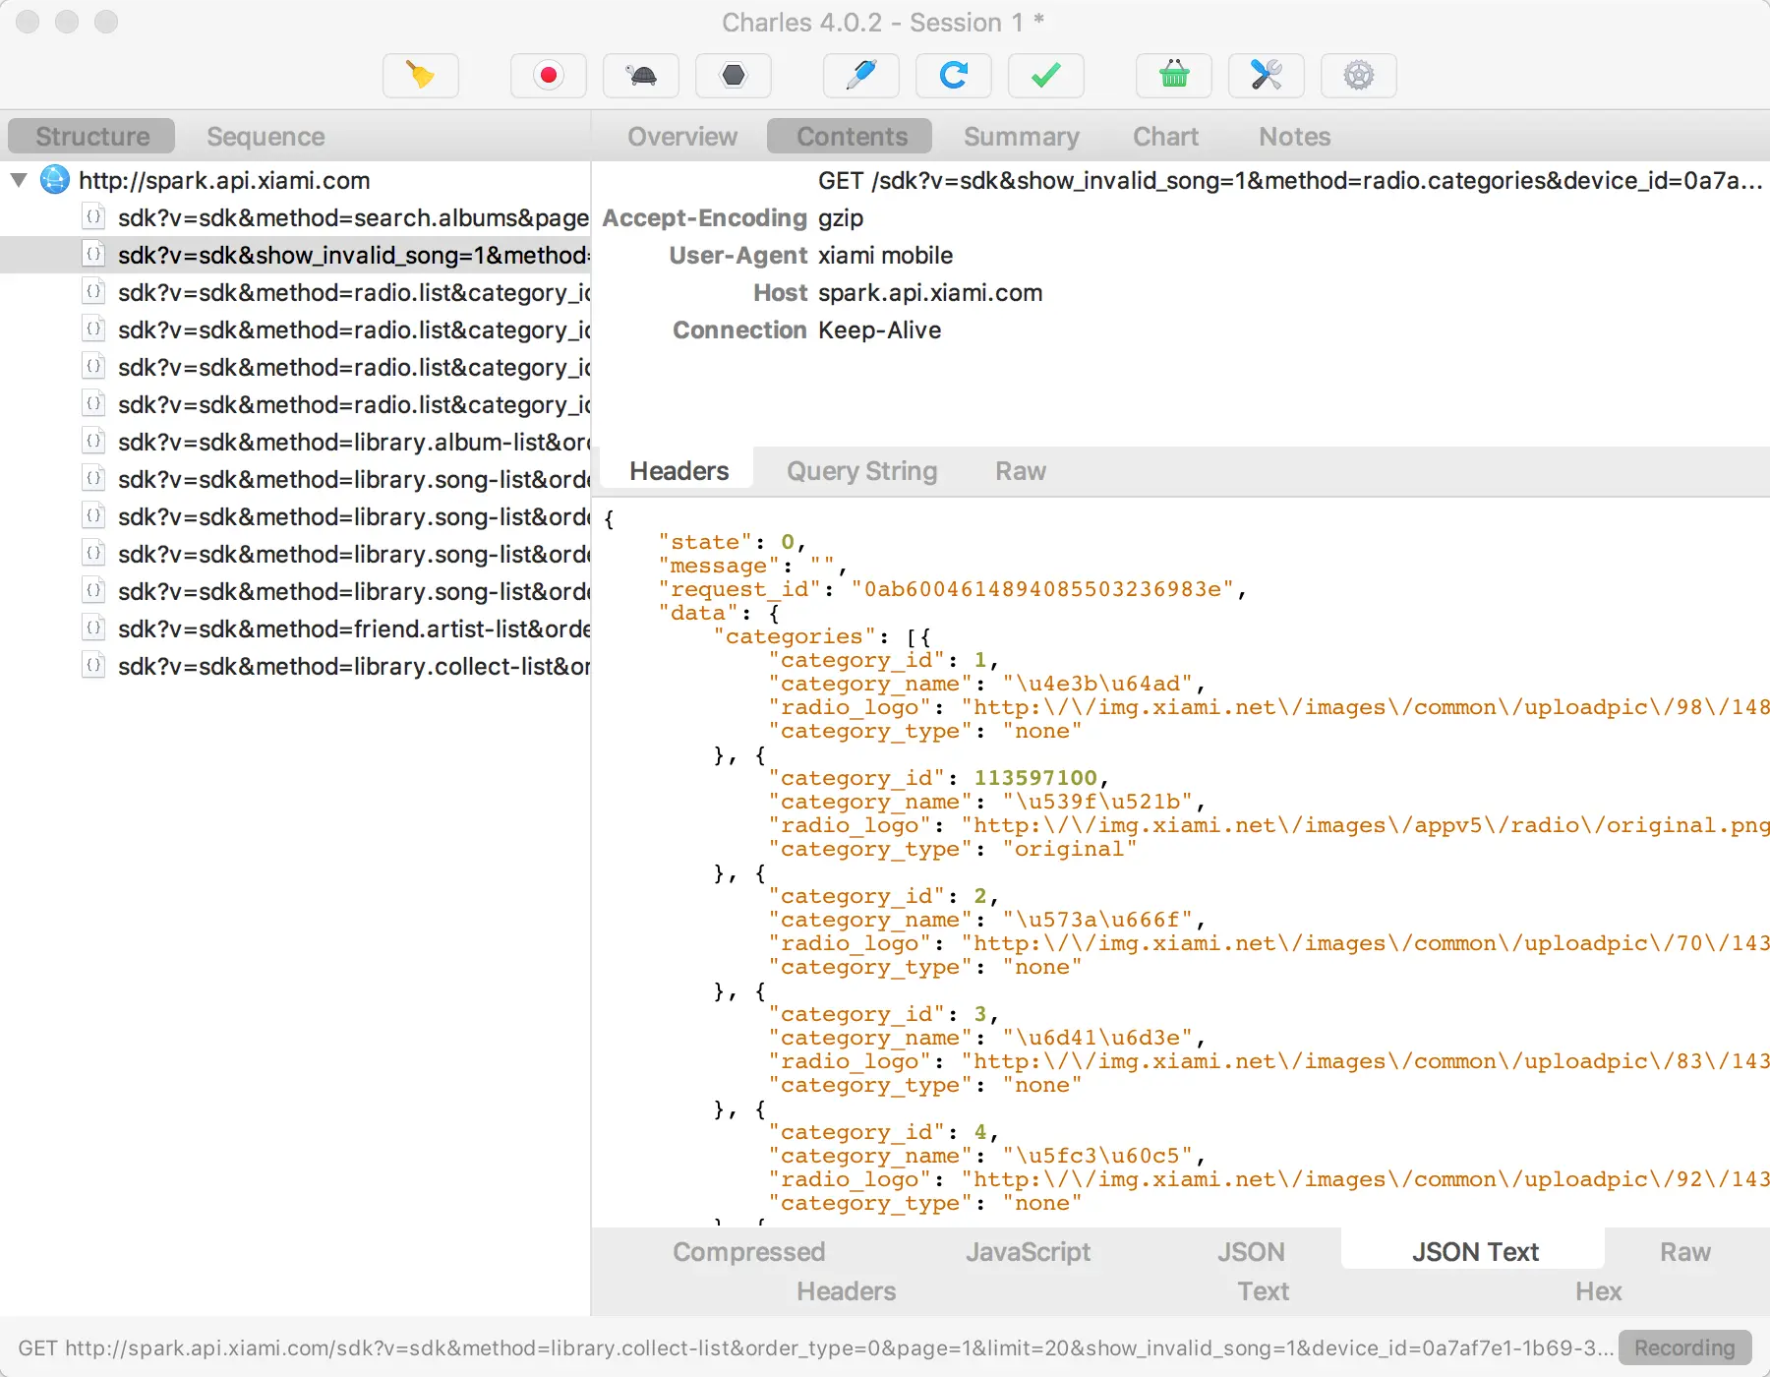Toggle recording with the red record button
The height and width of the screenshot is (1377, 1770).
point(549,76)
